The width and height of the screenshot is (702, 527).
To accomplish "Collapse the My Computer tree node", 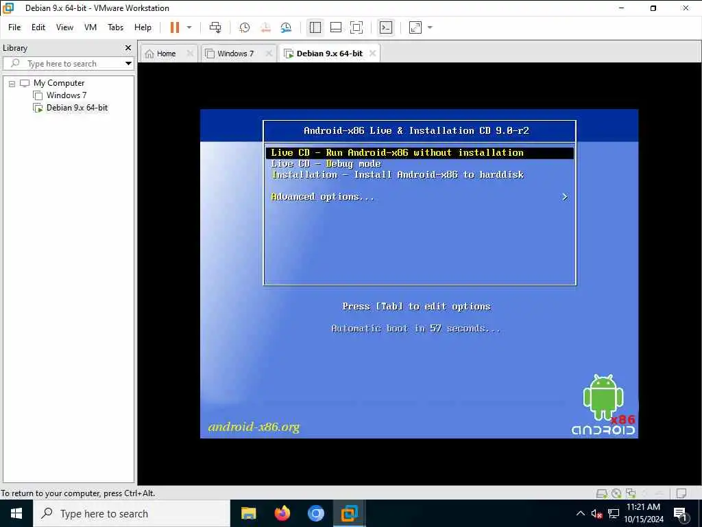I will (12, 83).
